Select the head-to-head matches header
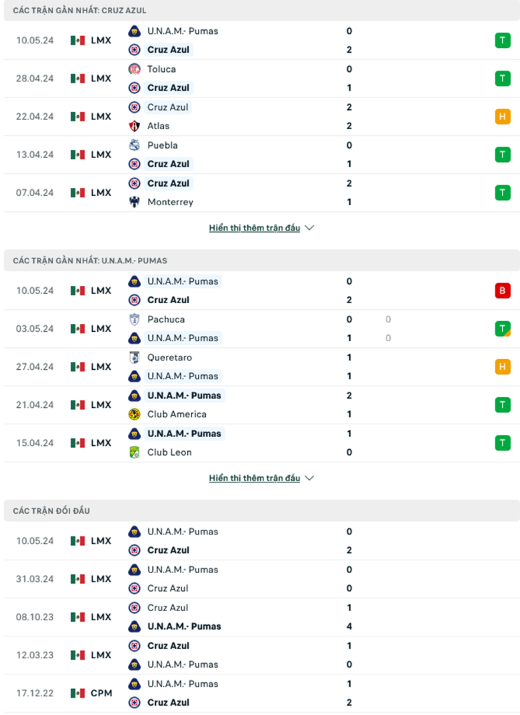 pyautogui.click(x=51, y=511)
